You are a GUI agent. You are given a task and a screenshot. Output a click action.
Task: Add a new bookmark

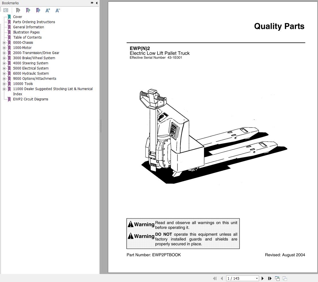pyautogui.click(x=28, y=10)
